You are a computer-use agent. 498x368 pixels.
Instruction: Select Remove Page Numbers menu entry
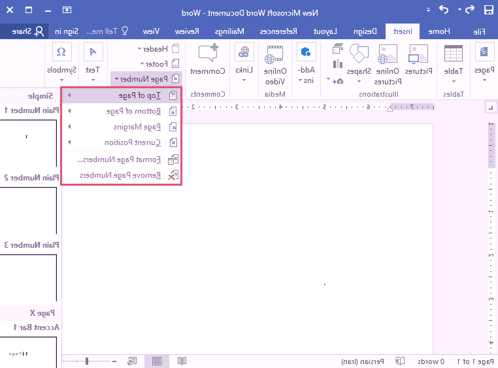pyautogui.click(x=122, y=175)
